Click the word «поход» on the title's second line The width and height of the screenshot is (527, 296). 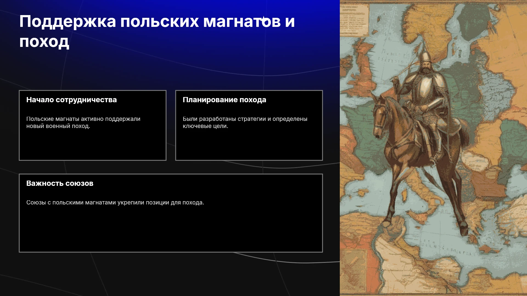[44, 42]
